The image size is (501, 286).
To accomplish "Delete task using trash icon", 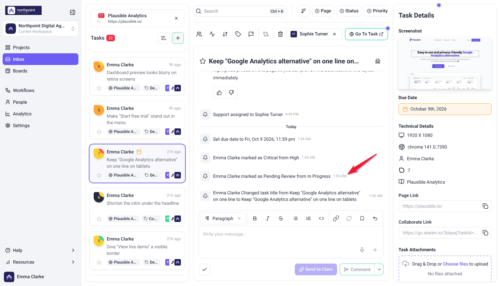I will [280, 34].
